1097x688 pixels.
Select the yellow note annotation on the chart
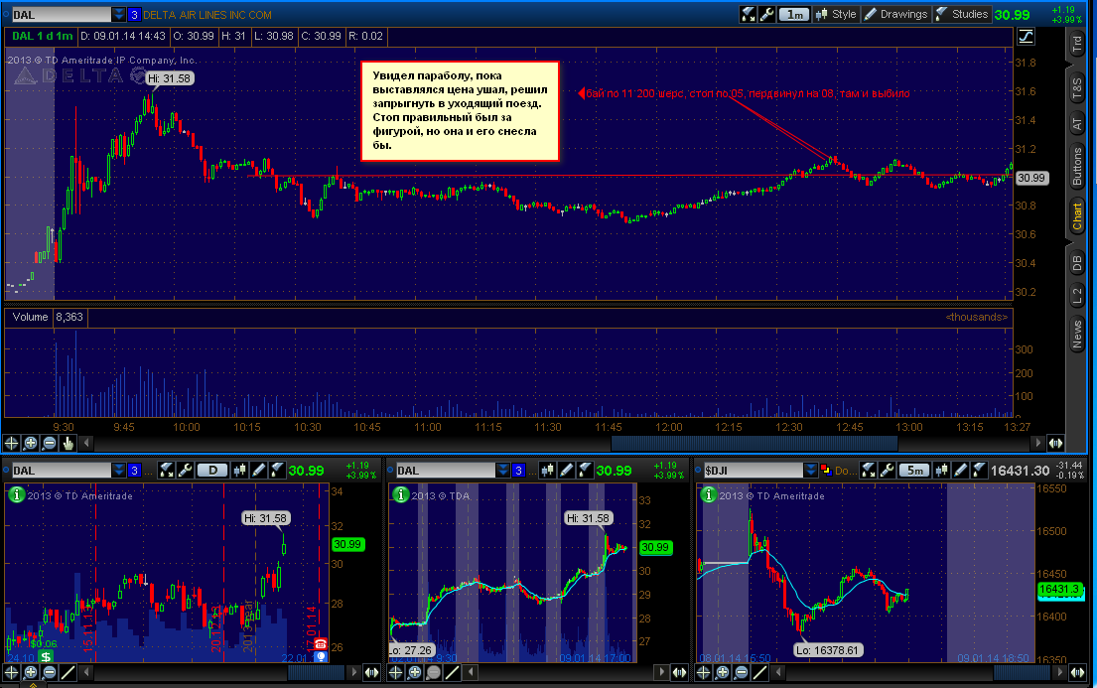[x=460, y=111]
